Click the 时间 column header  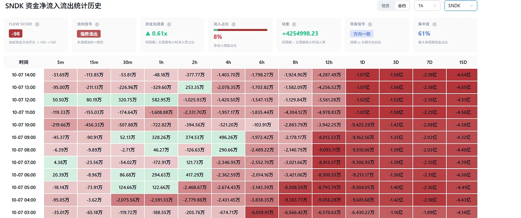coord(24,62)
